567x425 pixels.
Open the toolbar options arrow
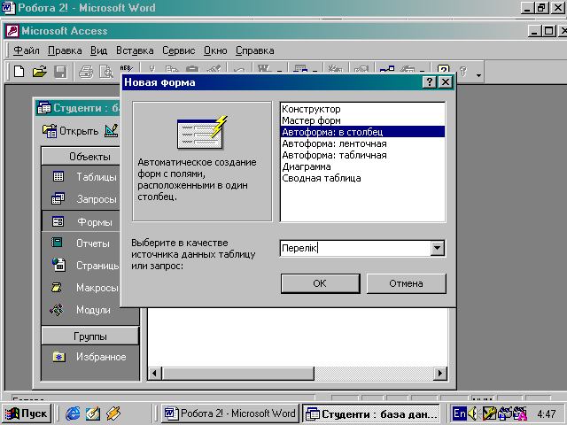point(478,75)
